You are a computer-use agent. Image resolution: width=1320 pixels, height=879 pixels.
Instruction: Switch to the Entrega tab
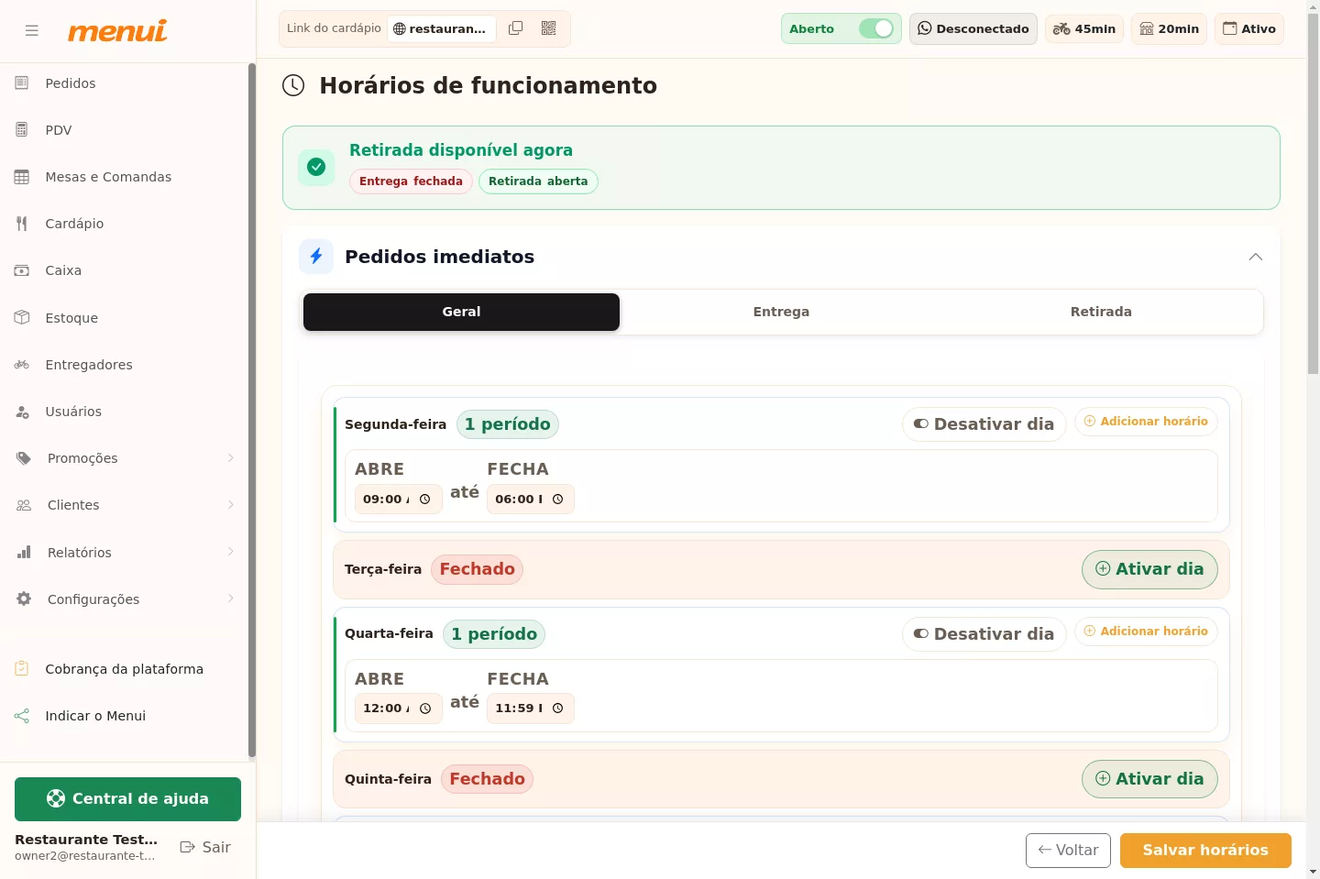coord(781,312)
